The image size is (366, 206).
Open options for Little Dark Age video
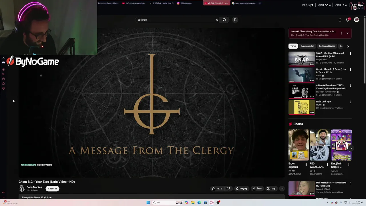pyautogui.click(x=350, y=102)
